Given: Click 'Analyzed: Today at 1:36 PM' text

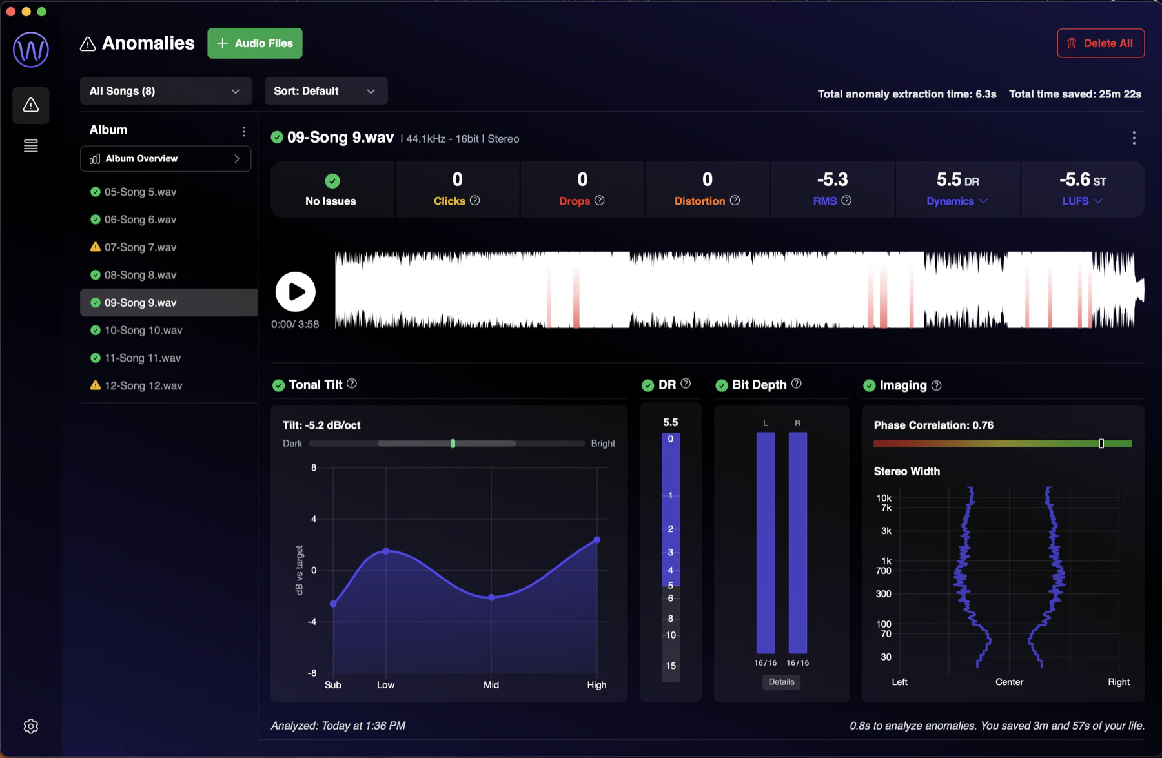Looking at the screenshot, I should click(x=338, y=726).
